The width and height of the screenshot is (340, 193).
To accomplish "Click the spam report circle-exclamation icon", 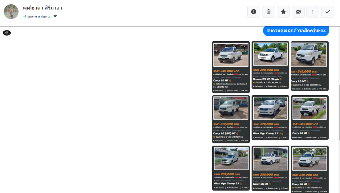I will [x=254, y=12].
